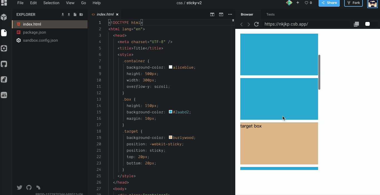
Task: Open the File menu
Action: (x=20, y=3)
